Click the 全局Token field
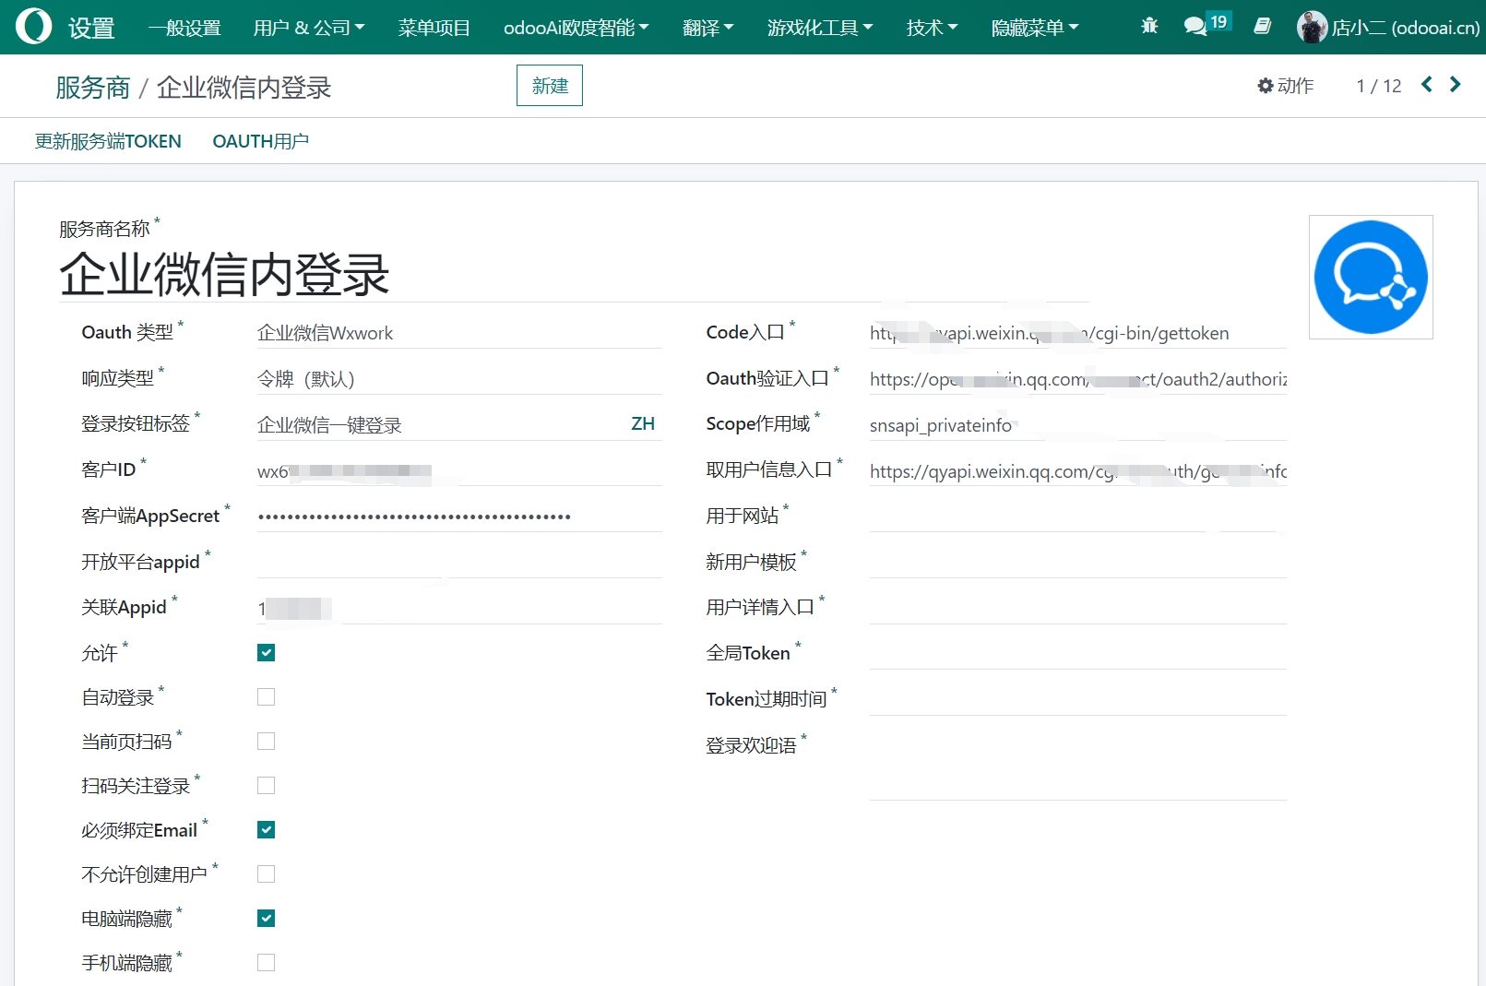 pos(1077,654)
